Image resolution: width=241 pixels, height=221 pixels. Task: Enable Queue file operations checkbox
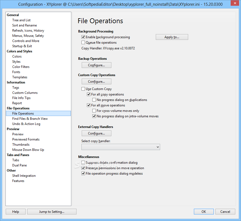point(83,42)
